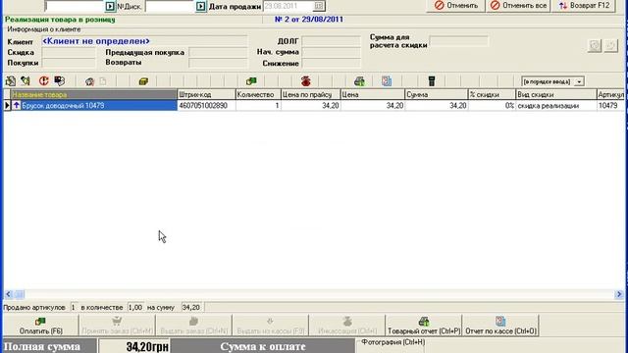
Task: Click the dark card toolbar icon beside the red C
Action: click(x=60, y=81)
